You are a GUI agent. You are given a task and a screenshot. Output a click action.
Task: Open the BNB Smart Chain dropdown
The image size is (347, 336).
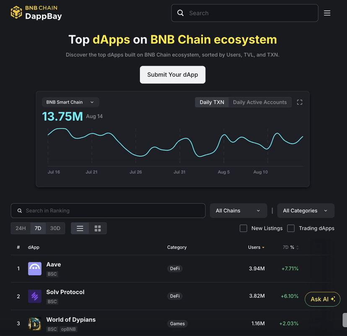[x=70, y=102]
